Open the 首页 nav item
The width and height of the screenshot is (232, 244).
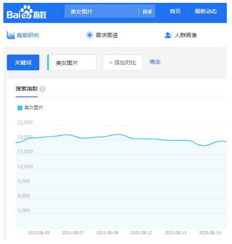tap(175, 11)
